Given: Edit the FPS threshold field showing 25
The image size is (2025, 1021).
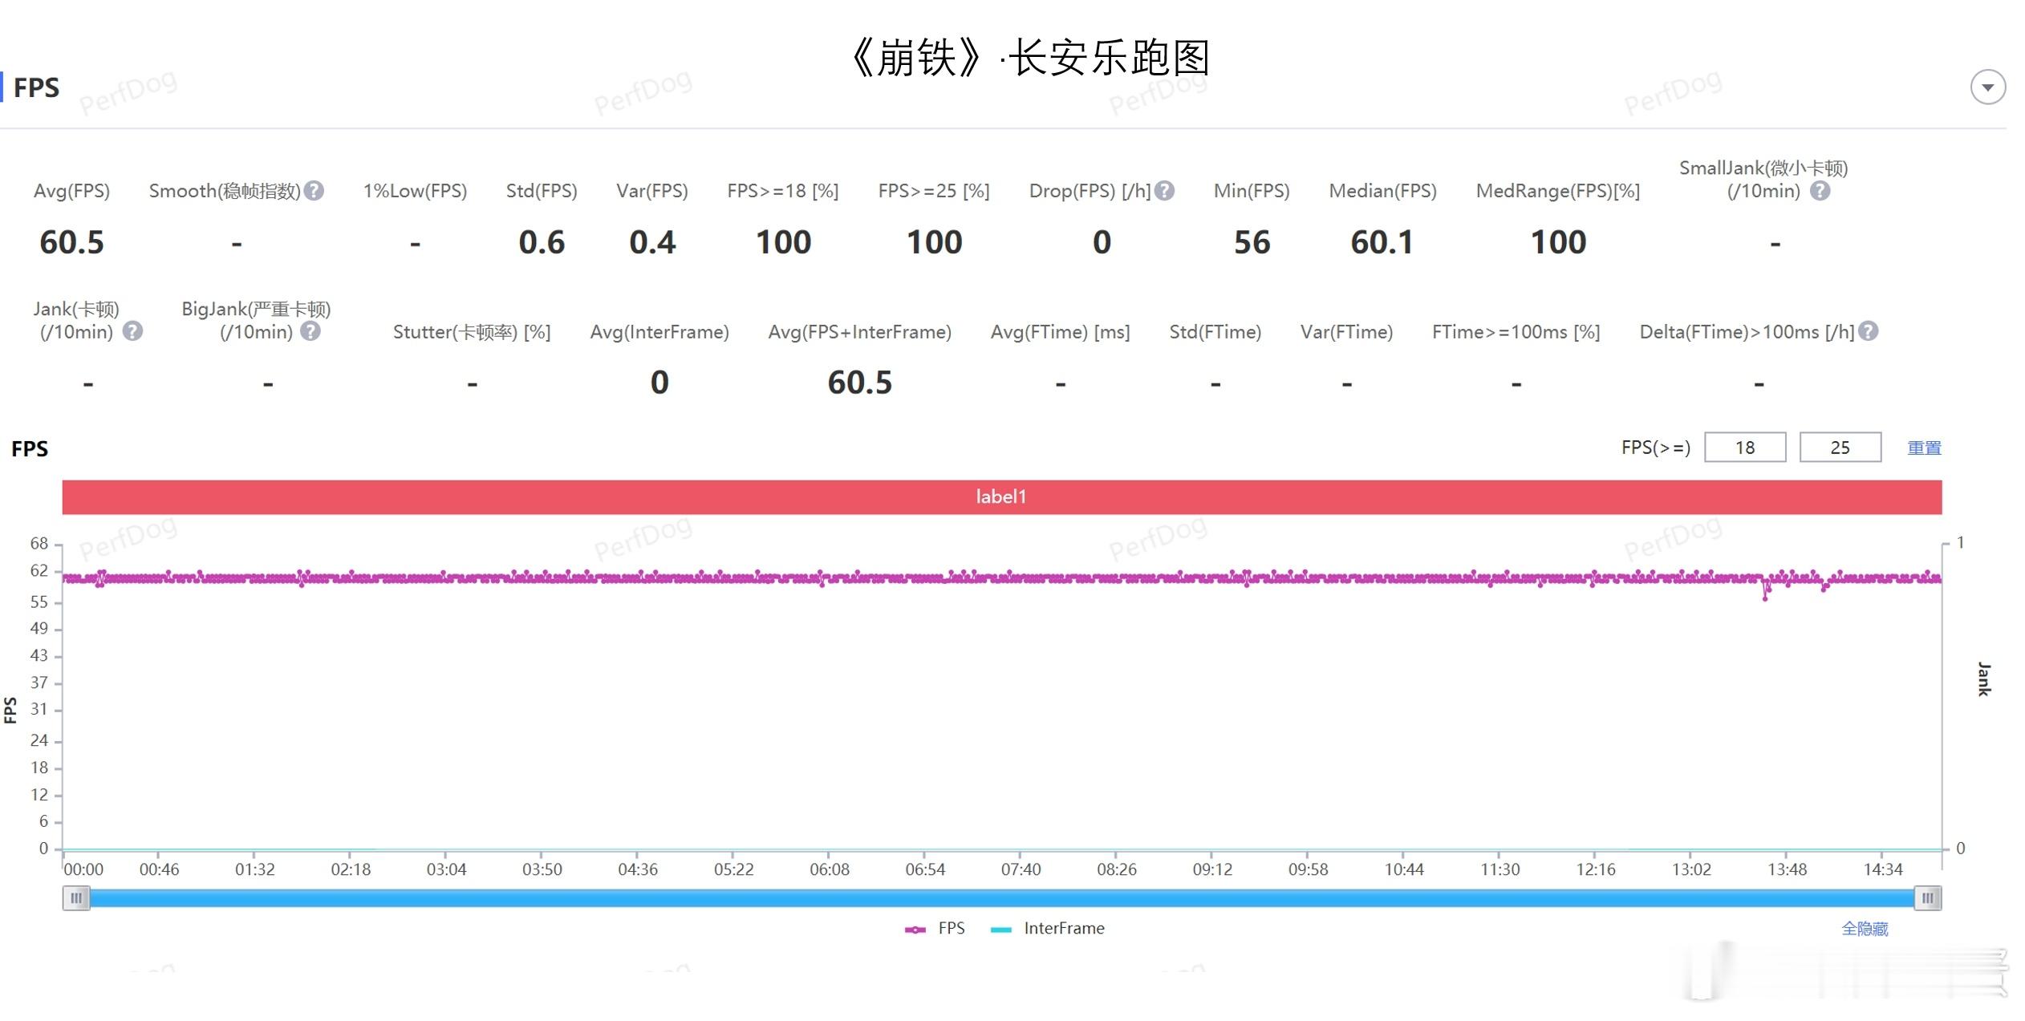Looking at the screenshot, I should point(1840,448).
